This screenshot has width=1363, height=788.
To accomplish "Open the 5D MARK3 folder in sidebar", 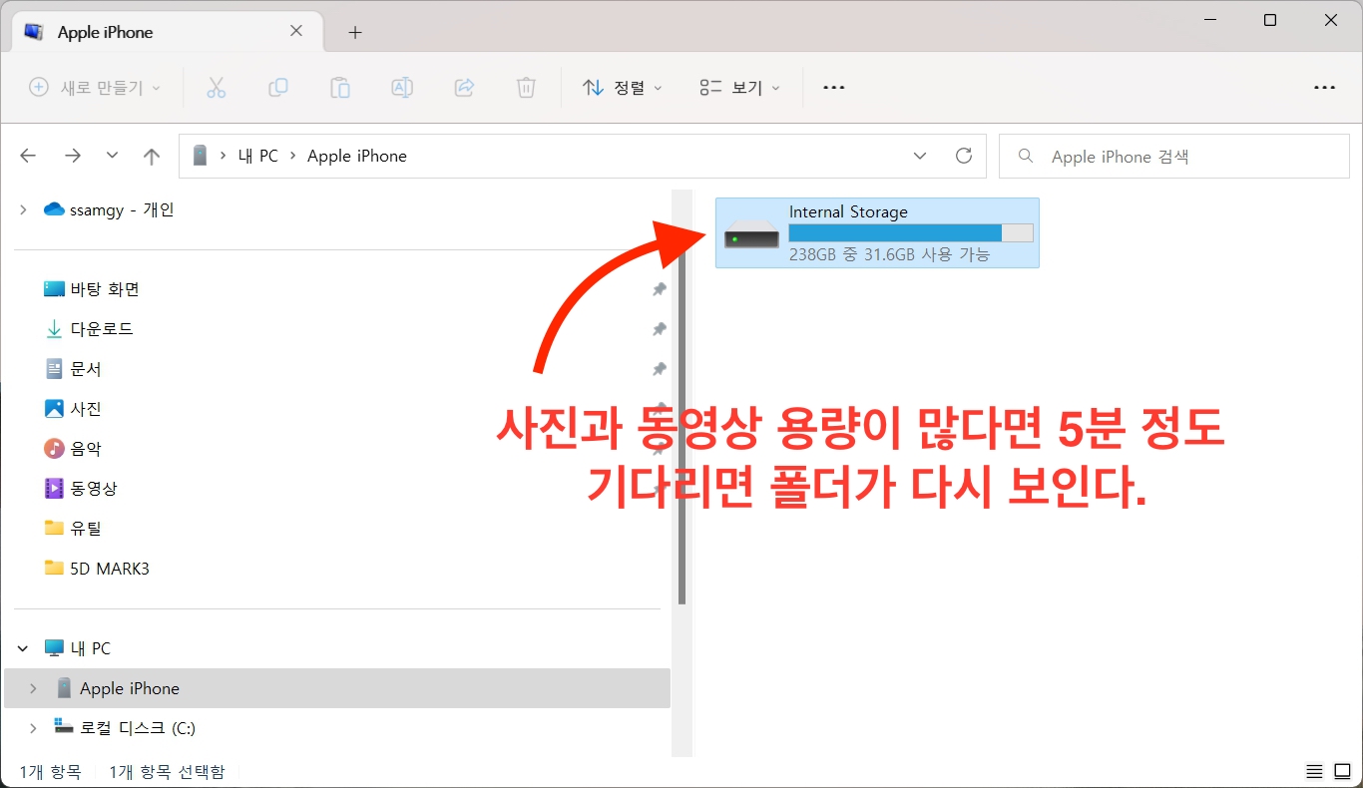I will [97, 569].
